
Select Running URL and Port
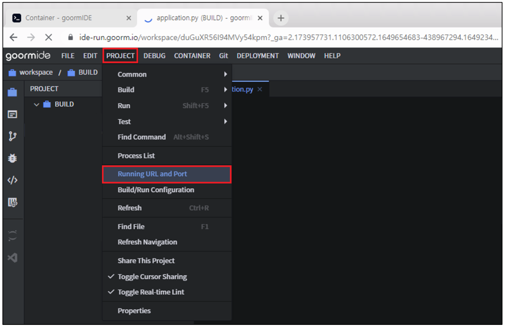pos(167,174)
